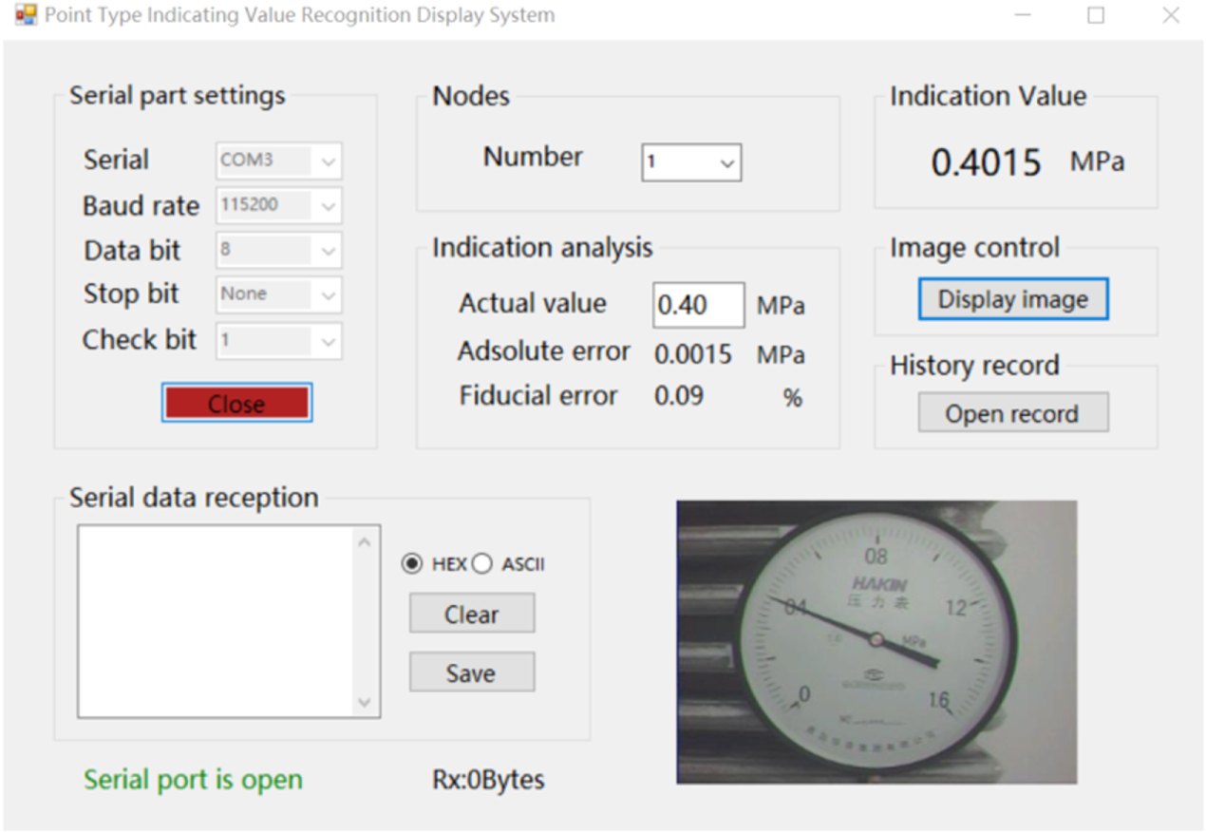Select the HEX data format option
This screenshot has width=1206, height=833.
click(412, 563)
